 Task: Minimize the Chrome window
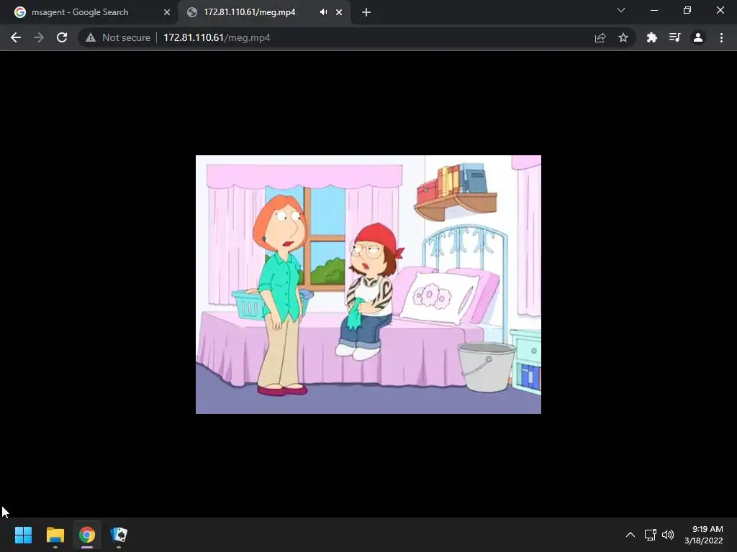[654, 10]
